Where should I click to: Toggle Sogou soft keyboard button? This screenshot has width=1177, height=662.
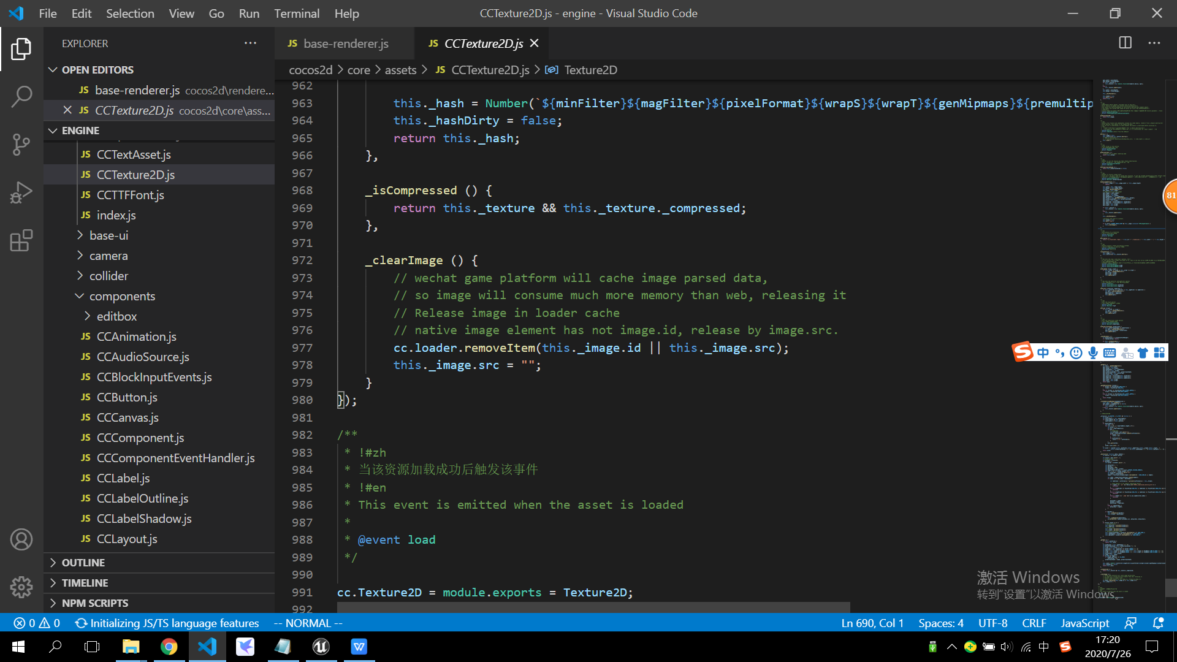[x=1110, y=352]
